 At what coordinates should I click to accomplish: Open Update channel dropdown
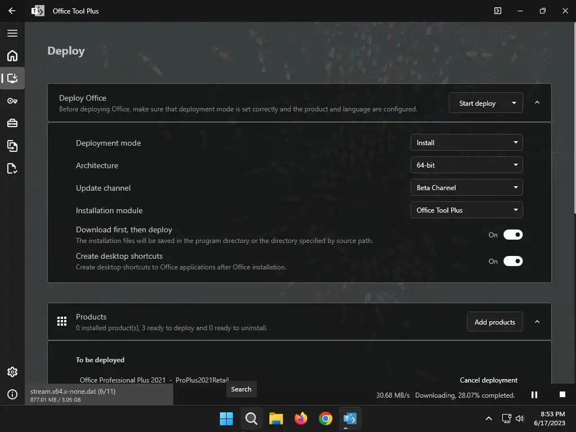tap(466, 187)
